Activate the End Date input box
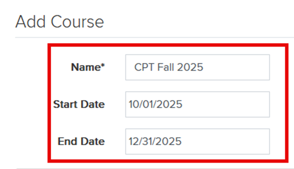294x169 pixels. (x=197, y=141)
